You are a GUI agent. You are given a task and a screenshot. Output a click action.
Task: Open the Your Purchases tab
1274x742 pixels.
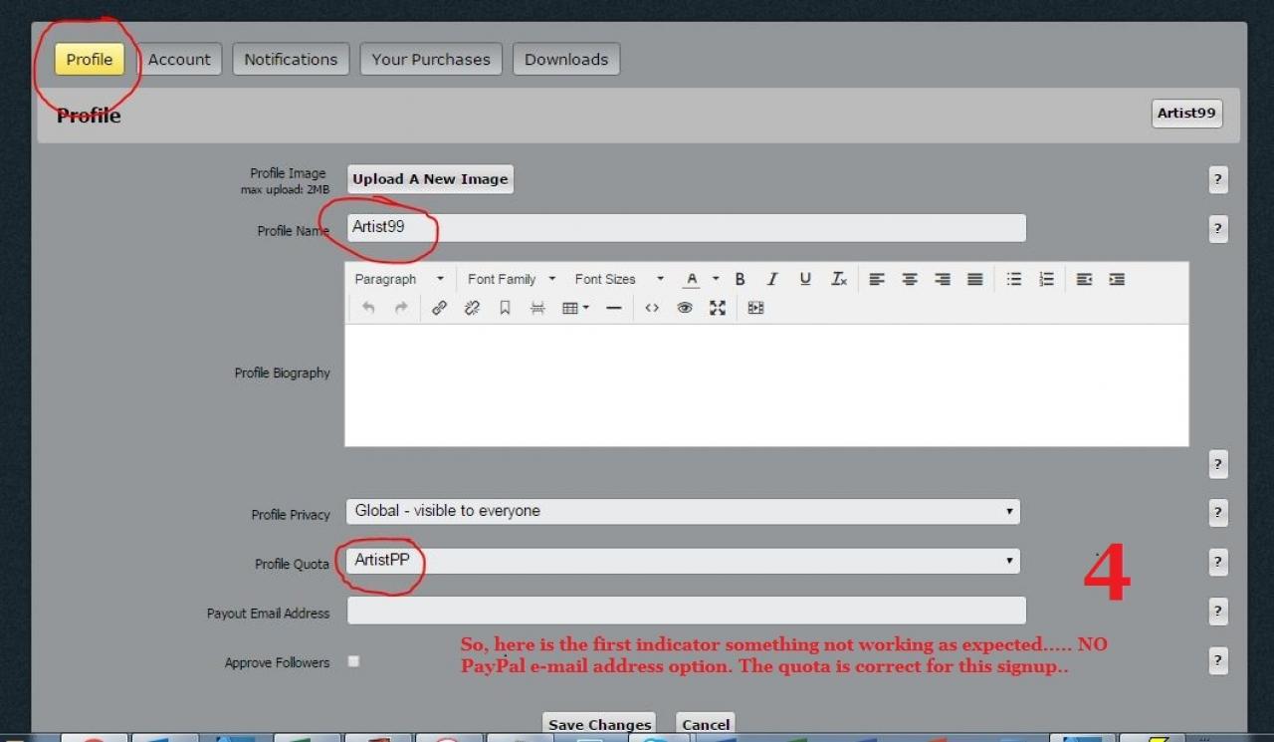coord(431,60)
